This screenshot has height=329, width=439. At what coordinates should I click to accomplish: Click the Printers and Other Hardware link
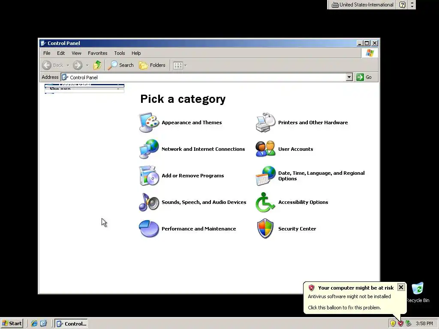point(313,123)
